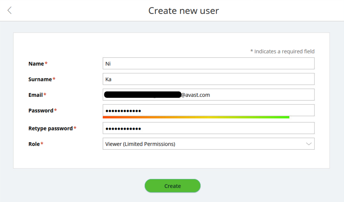Click the asterisk beside Retype password
This screenshot has height=202, width=344.
pos(76,127)
